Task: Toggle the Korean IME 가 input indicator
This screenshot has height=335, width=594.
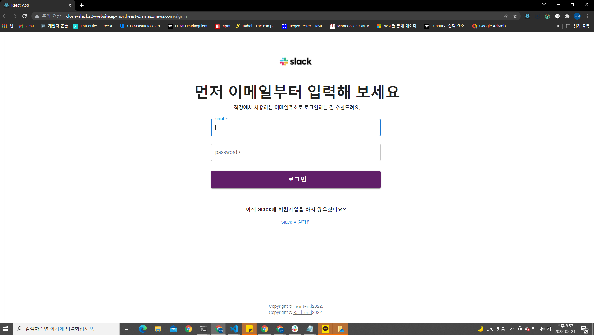Action: point(549,329)
